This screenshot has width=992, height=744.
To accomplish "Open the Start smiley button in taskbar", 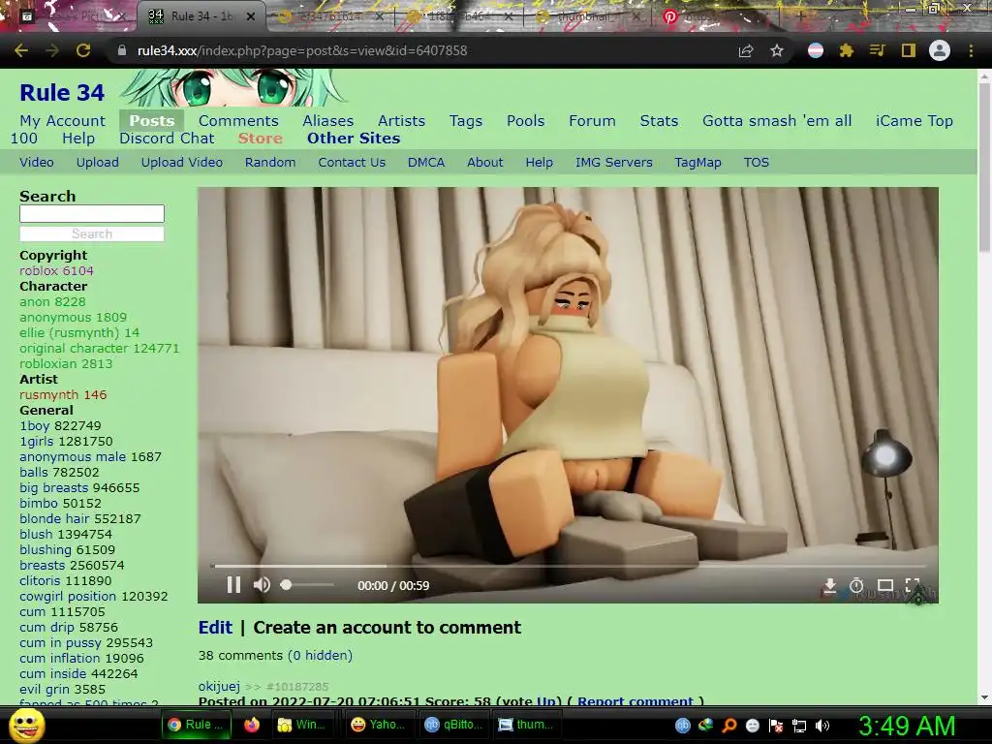I will [x=26, y=725].
